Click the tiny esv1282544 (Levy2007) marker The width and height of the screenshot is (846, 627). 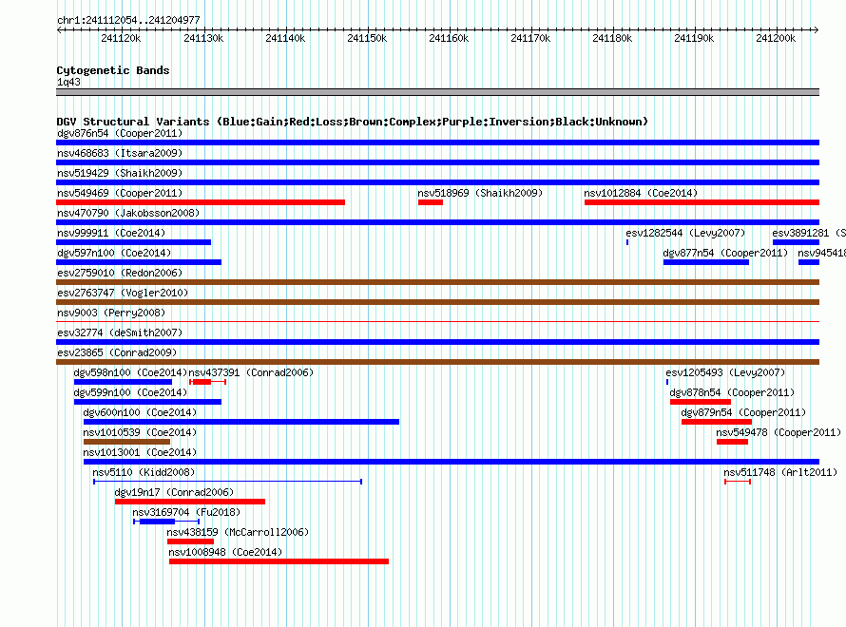point(627,242)
